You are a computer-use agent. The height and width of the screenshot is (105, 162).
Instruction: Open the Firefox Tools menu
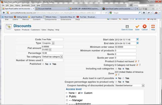pyautogui.click(x=33, y=5)
